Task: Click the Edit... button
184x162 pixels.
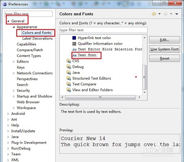Action: pyautogui.click(x=164, y=40)
